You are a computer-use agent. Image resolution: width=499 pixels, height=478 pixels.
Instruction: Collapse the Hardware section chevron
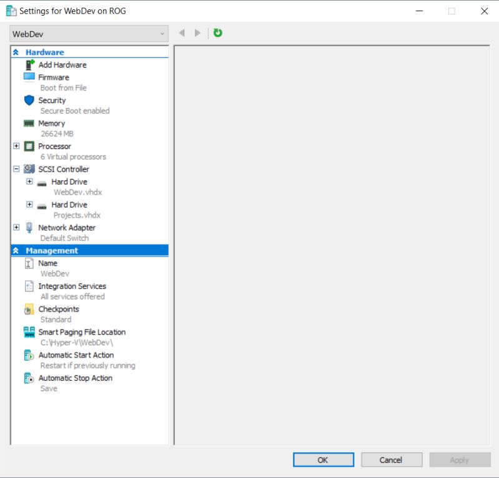point(16,52)
